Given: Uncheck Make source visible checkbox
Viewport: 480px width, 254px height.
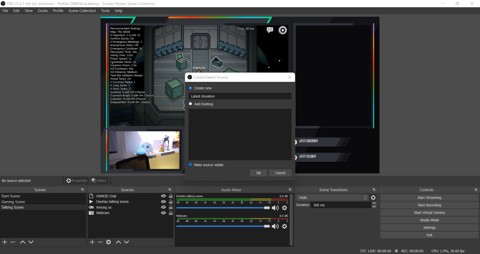Looking at the screenshot, I should [190, 165].
